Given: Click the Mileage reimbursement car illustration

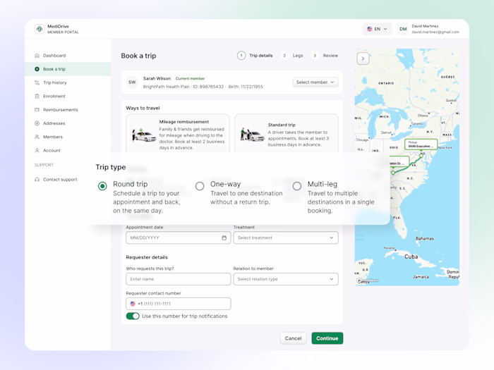Looking at the screenshot, I should [x=144, y=135].
